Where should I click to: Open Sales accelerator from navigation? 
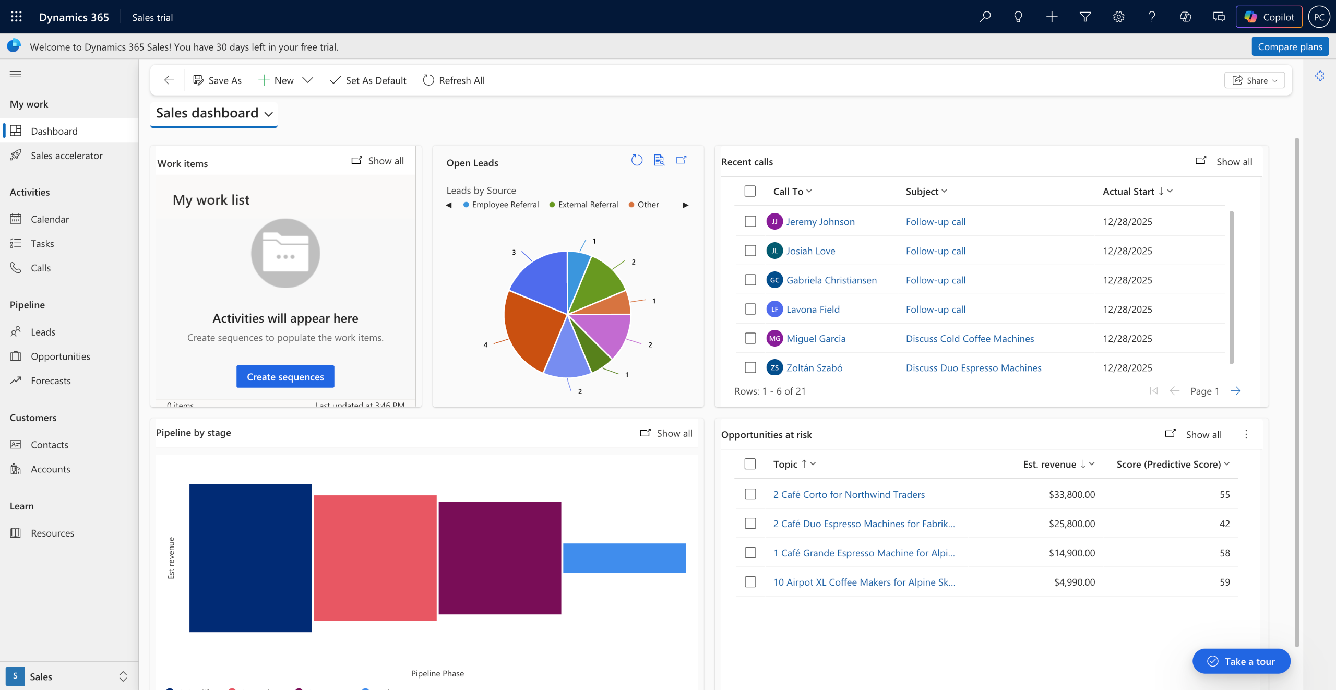coord(66,156)
